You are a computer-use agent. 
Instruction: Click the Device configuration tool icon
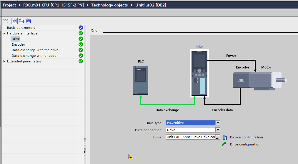click(x=225, y=137)
